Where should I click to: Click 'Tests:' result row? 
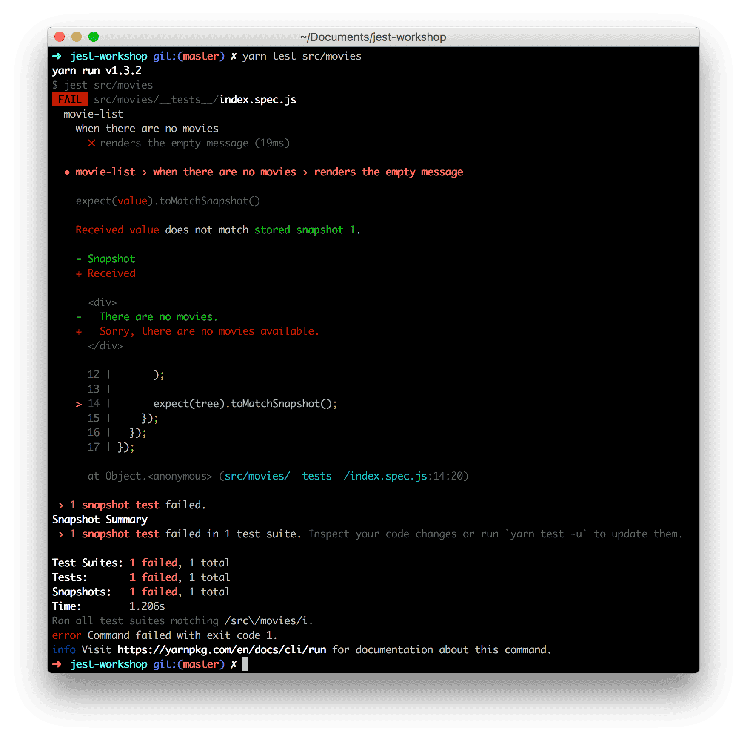pos(141,577)
